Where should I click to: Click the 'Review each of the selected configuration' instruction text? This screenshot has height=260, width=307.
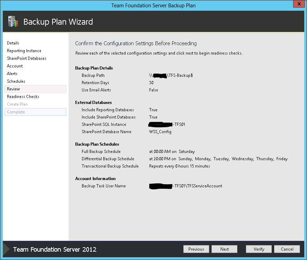click(159, 53)
